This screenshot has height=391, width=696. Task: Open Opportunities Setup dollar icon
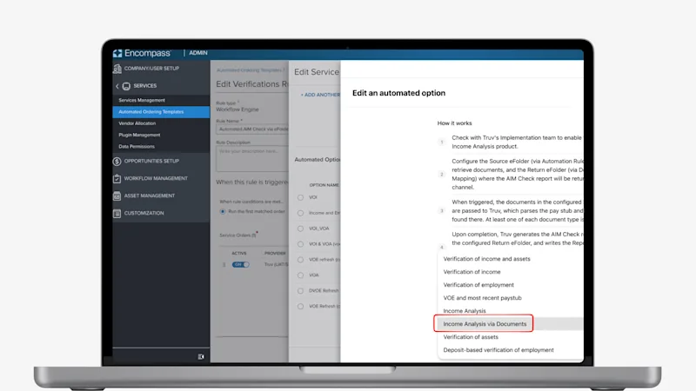pyautogui.click(x=117, y=162)
